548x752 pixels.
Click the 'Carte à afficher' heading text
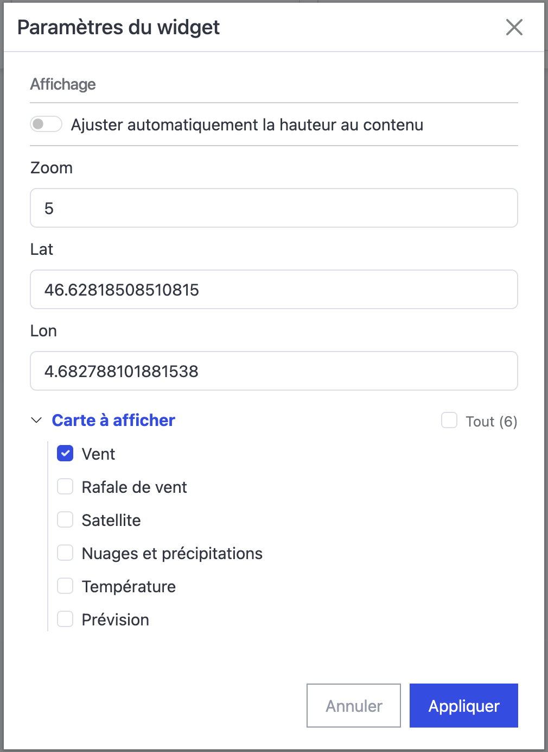(x=113, y=421)
